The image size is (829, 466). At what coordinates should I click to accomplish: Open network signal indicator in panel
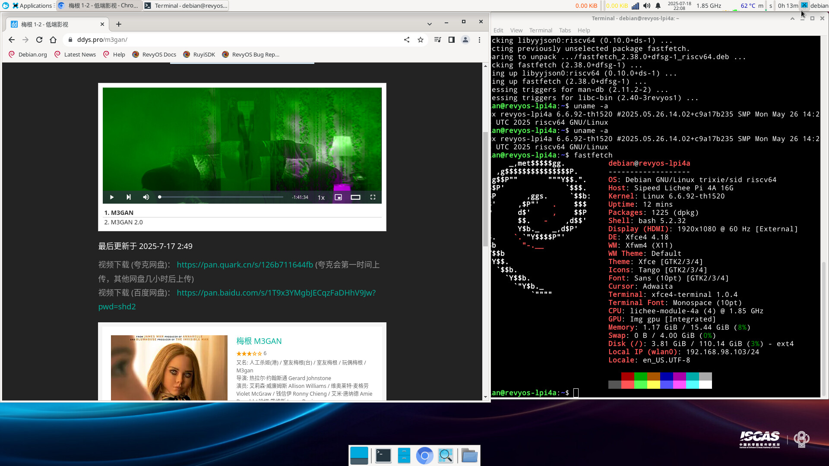click(x=635, y=6)
